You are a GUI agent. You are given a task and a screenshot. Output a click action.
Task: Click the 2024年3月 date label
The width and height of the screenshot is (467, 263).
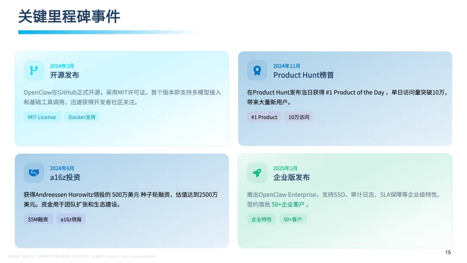[62, 66]
